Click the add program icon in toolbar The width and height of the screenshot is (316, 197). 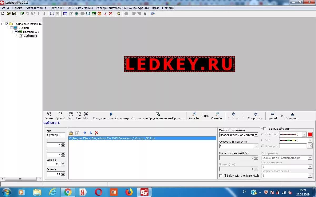(22, 13)
